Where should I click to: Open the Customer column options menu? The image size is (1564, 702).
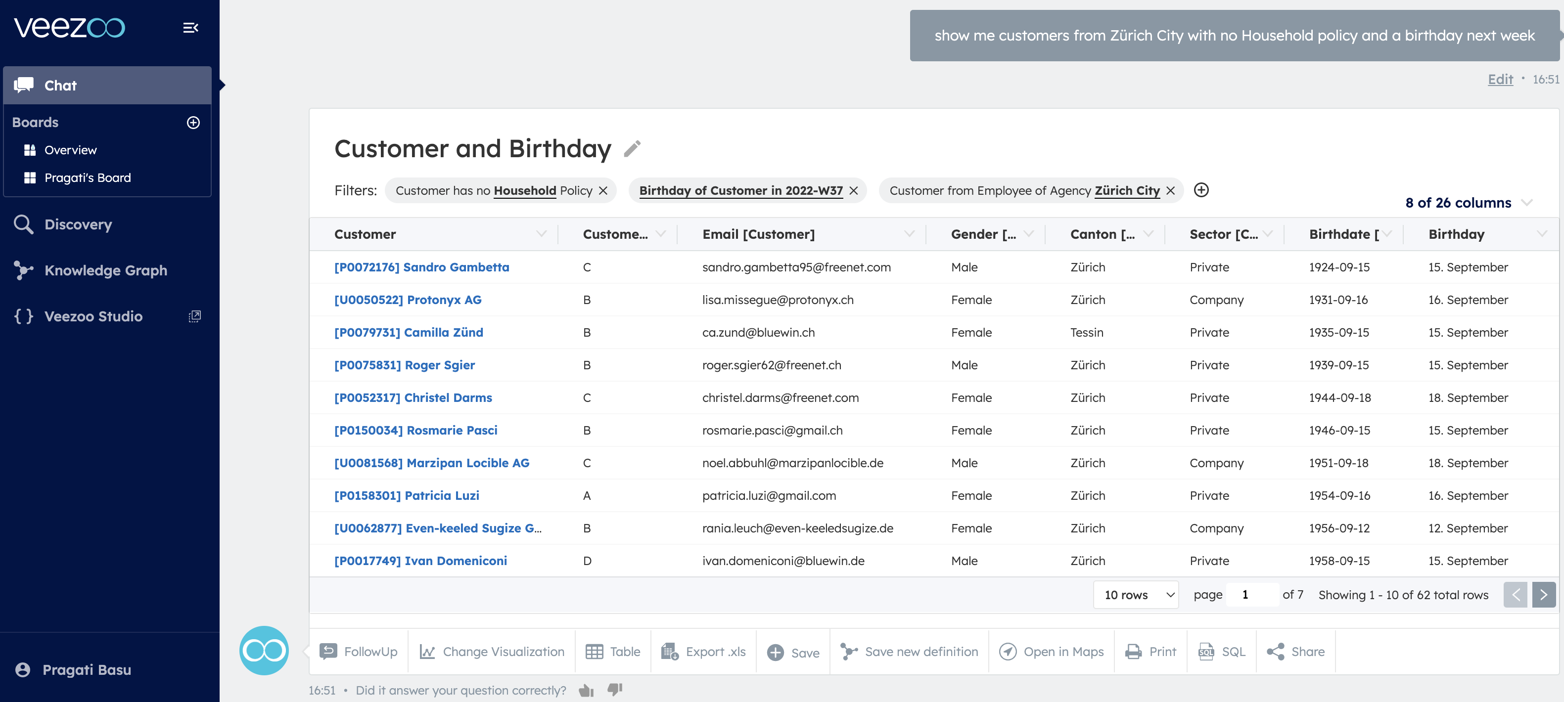[541, 234]
